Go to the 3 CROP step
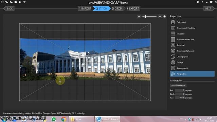Screen dimensions: 217x122 pos(117,8)
